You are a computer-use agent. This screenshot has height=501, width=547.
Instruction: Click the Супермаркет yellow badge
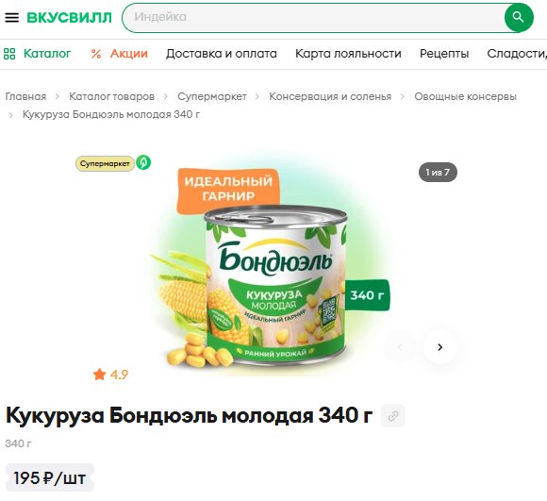[x=105, y=163]
